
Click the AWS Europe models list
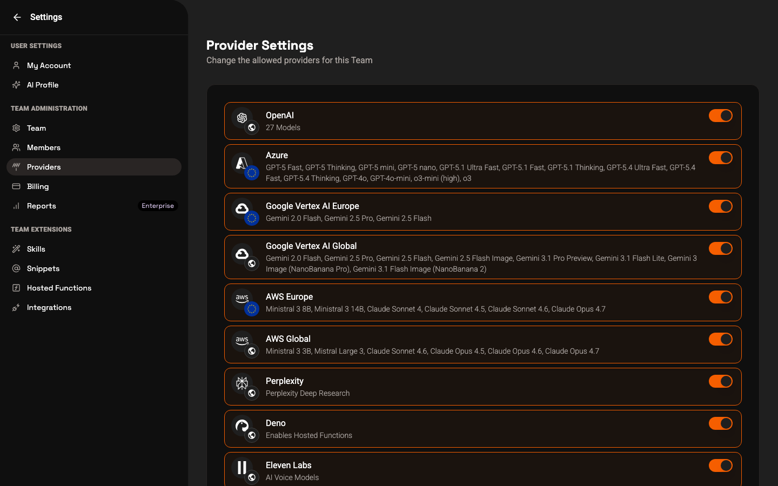tap(435, 309)
